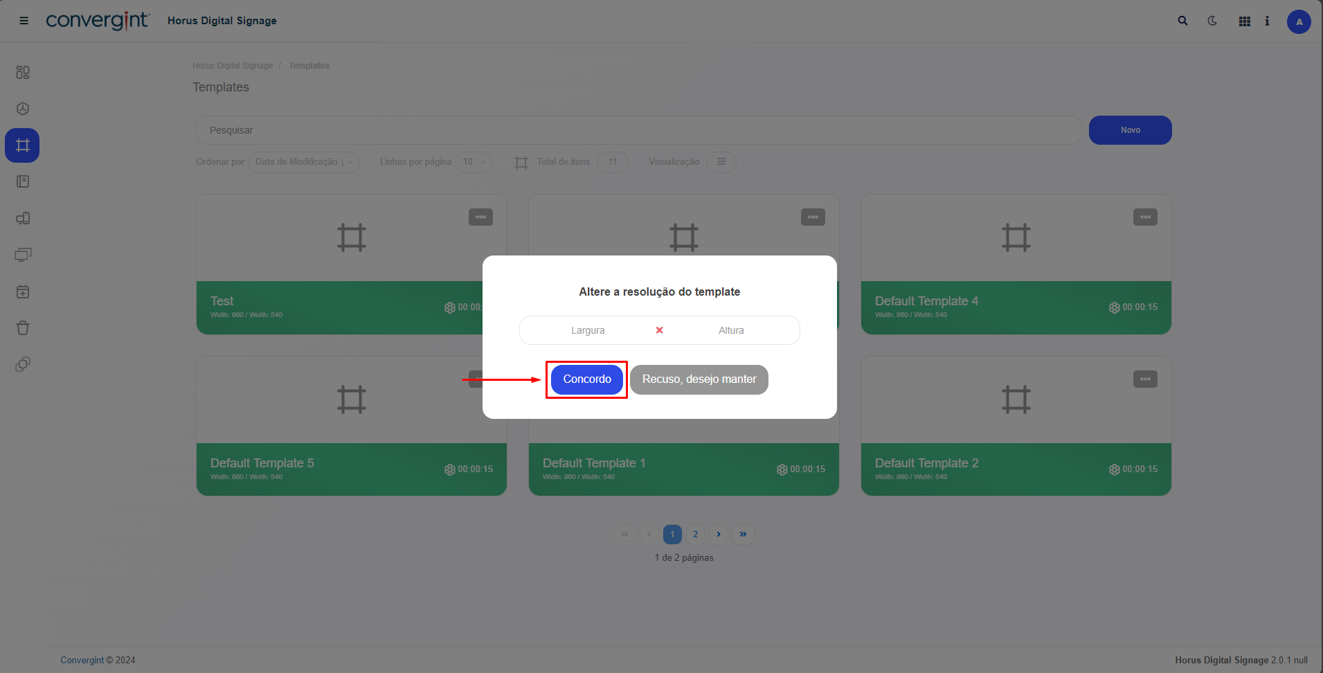Screen dimensions: 1323x673
Task: Expand the Linhas por página dropdown
Action: pos(474,162)
